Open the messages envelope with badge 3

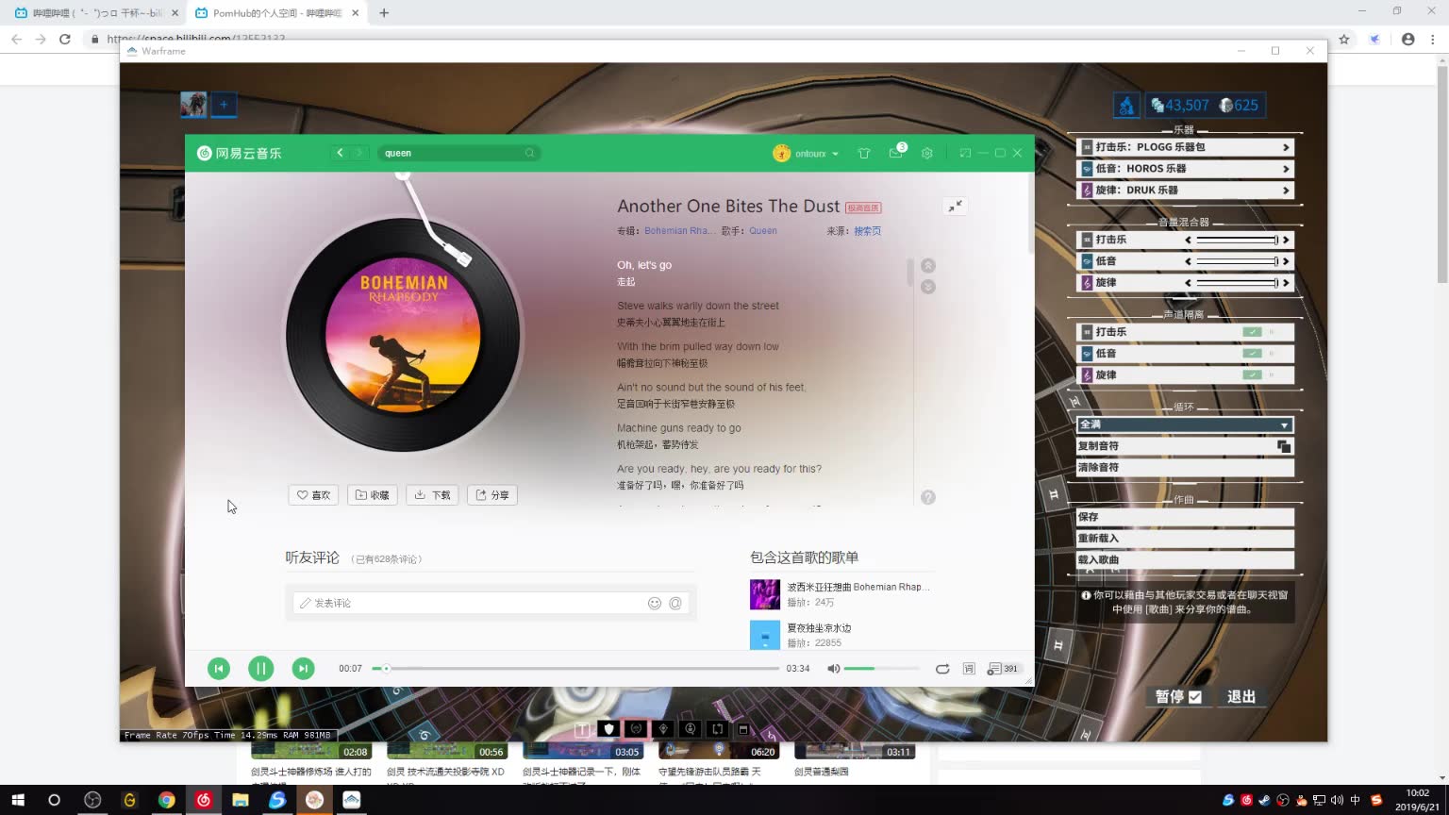(x=895, y=153)
